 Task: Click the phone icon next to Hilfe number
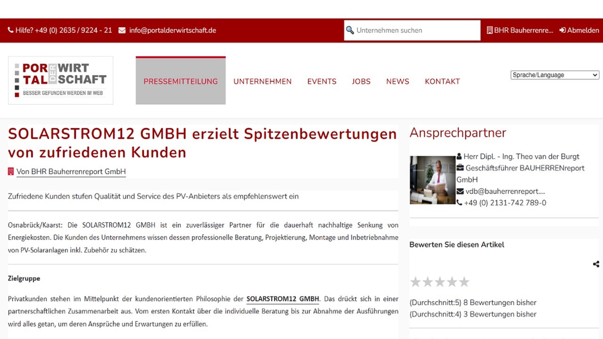click(10, 30)
